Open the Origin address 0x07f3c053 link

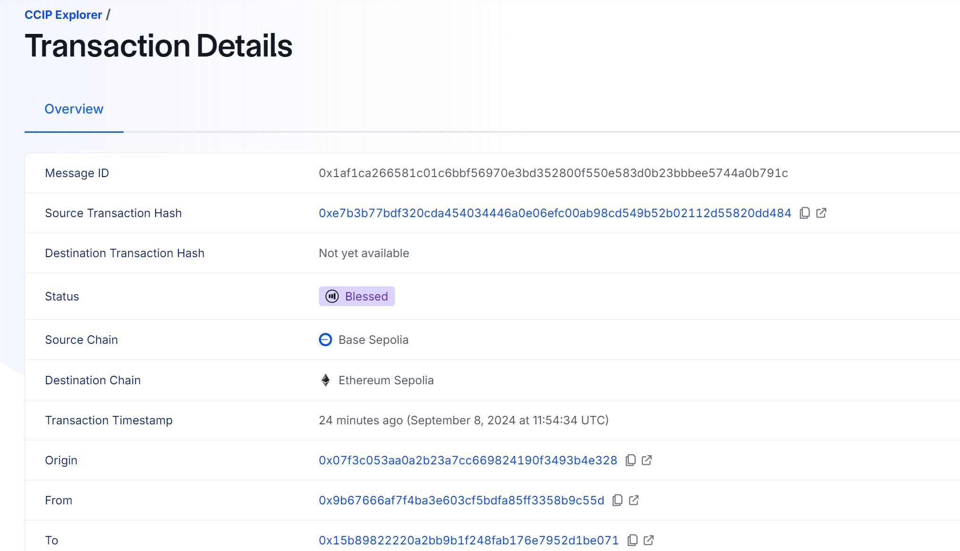(468, 460)
